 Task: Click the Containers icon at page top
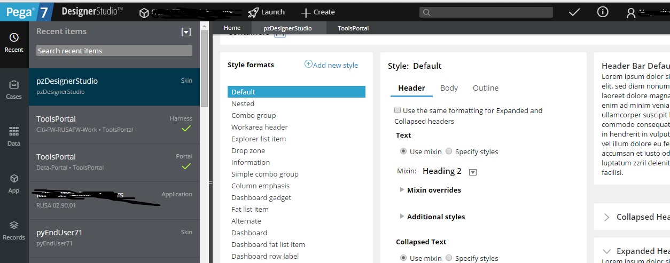coord(280,35)
